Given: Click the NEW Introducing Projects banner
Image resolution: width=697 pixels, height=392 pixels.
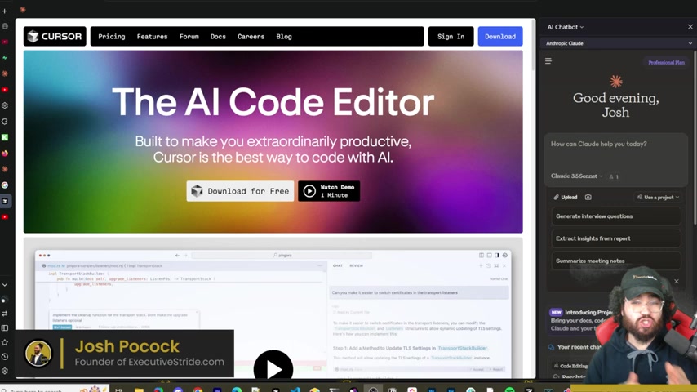Looking at the screenshot, I should click(x=580, y=320).
